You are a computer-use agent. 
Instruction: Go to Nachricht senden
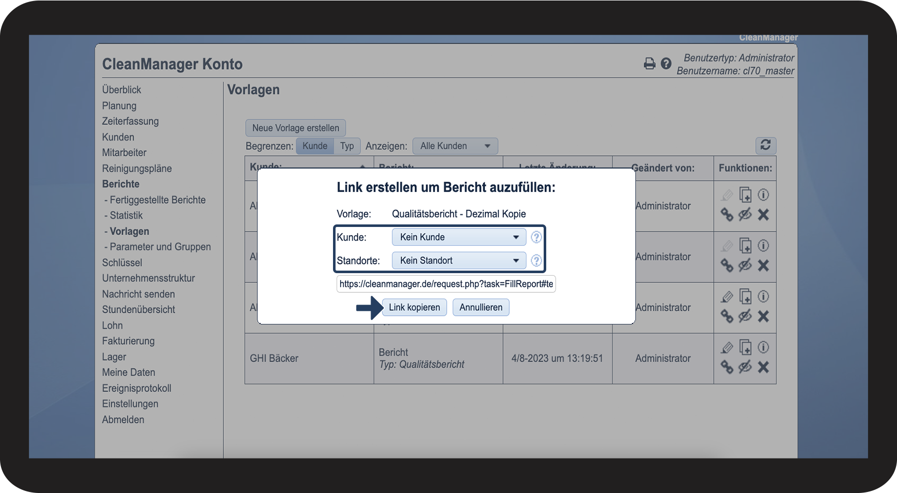coord(139,294)
